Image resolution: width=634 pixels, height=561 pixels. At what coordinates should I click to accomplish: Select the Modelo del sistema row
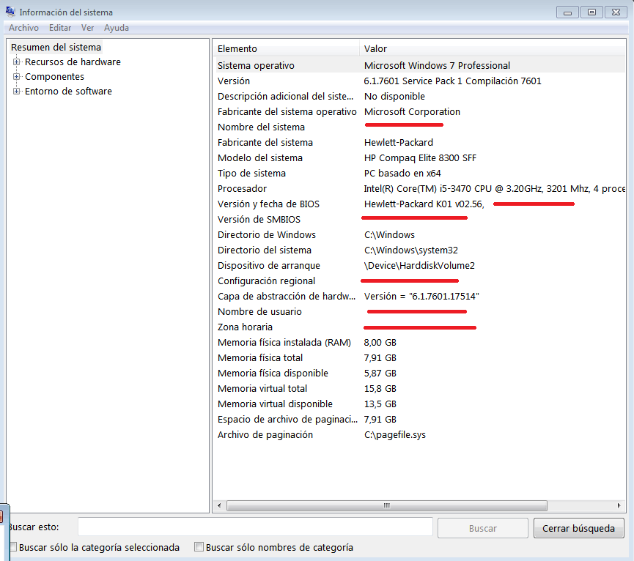click(420, 157)
